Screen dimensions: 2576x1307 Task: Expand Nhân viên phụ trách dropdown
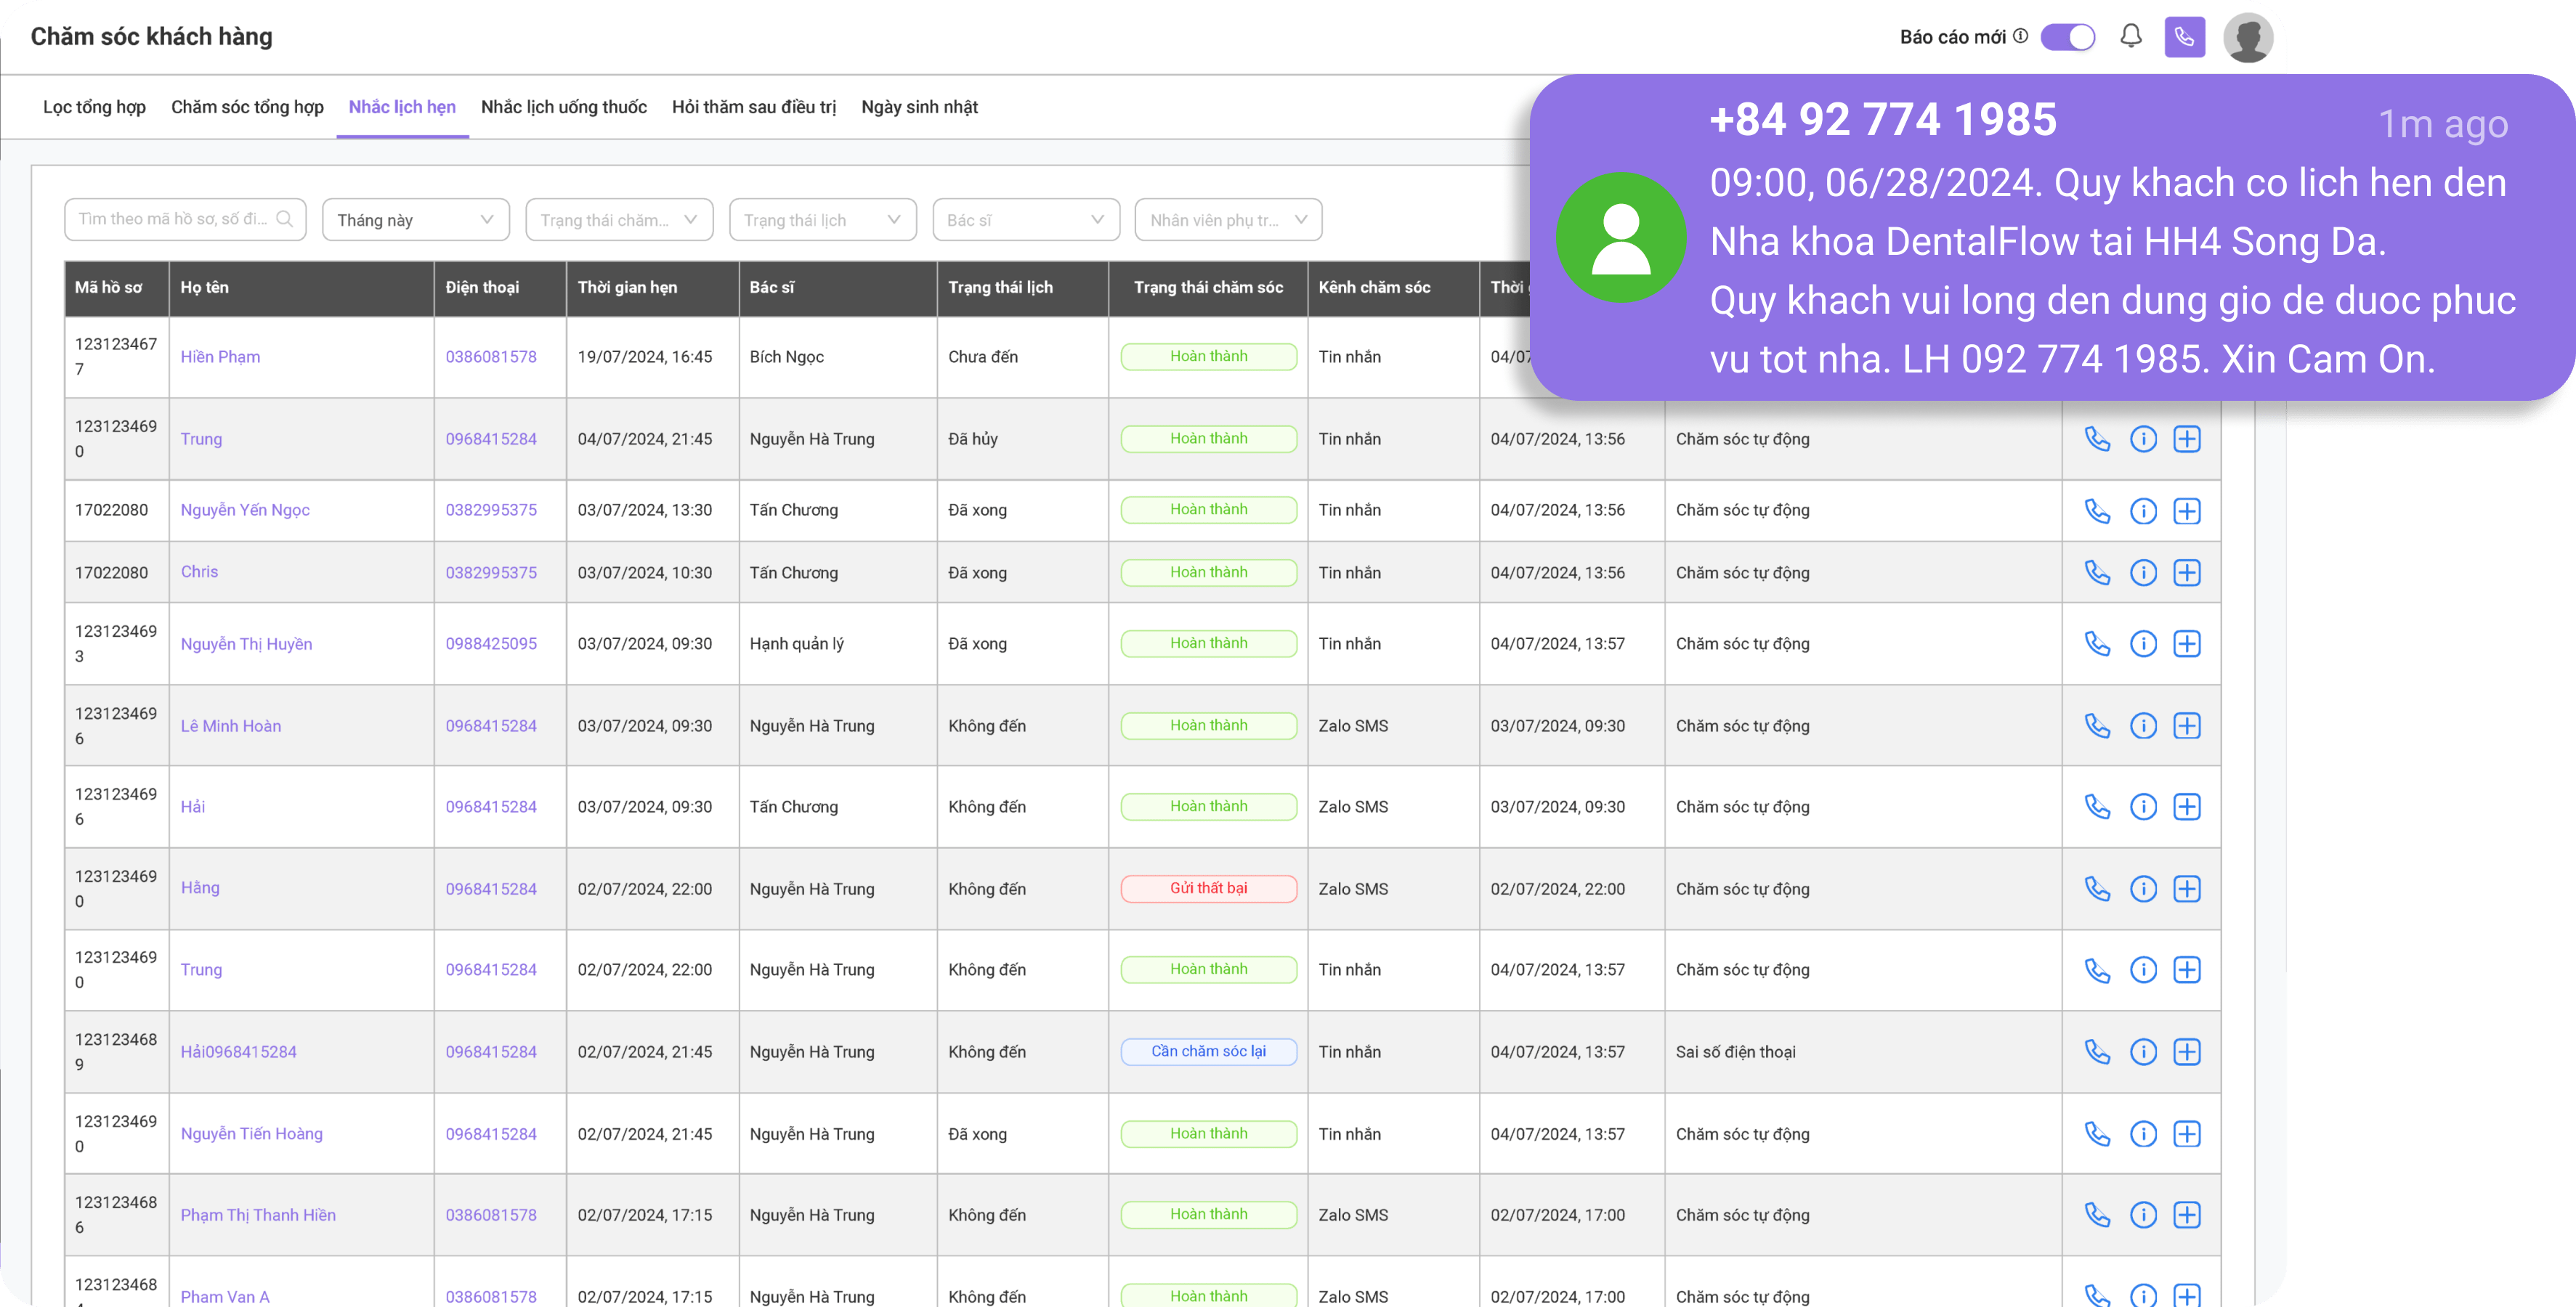(1228, 220)
